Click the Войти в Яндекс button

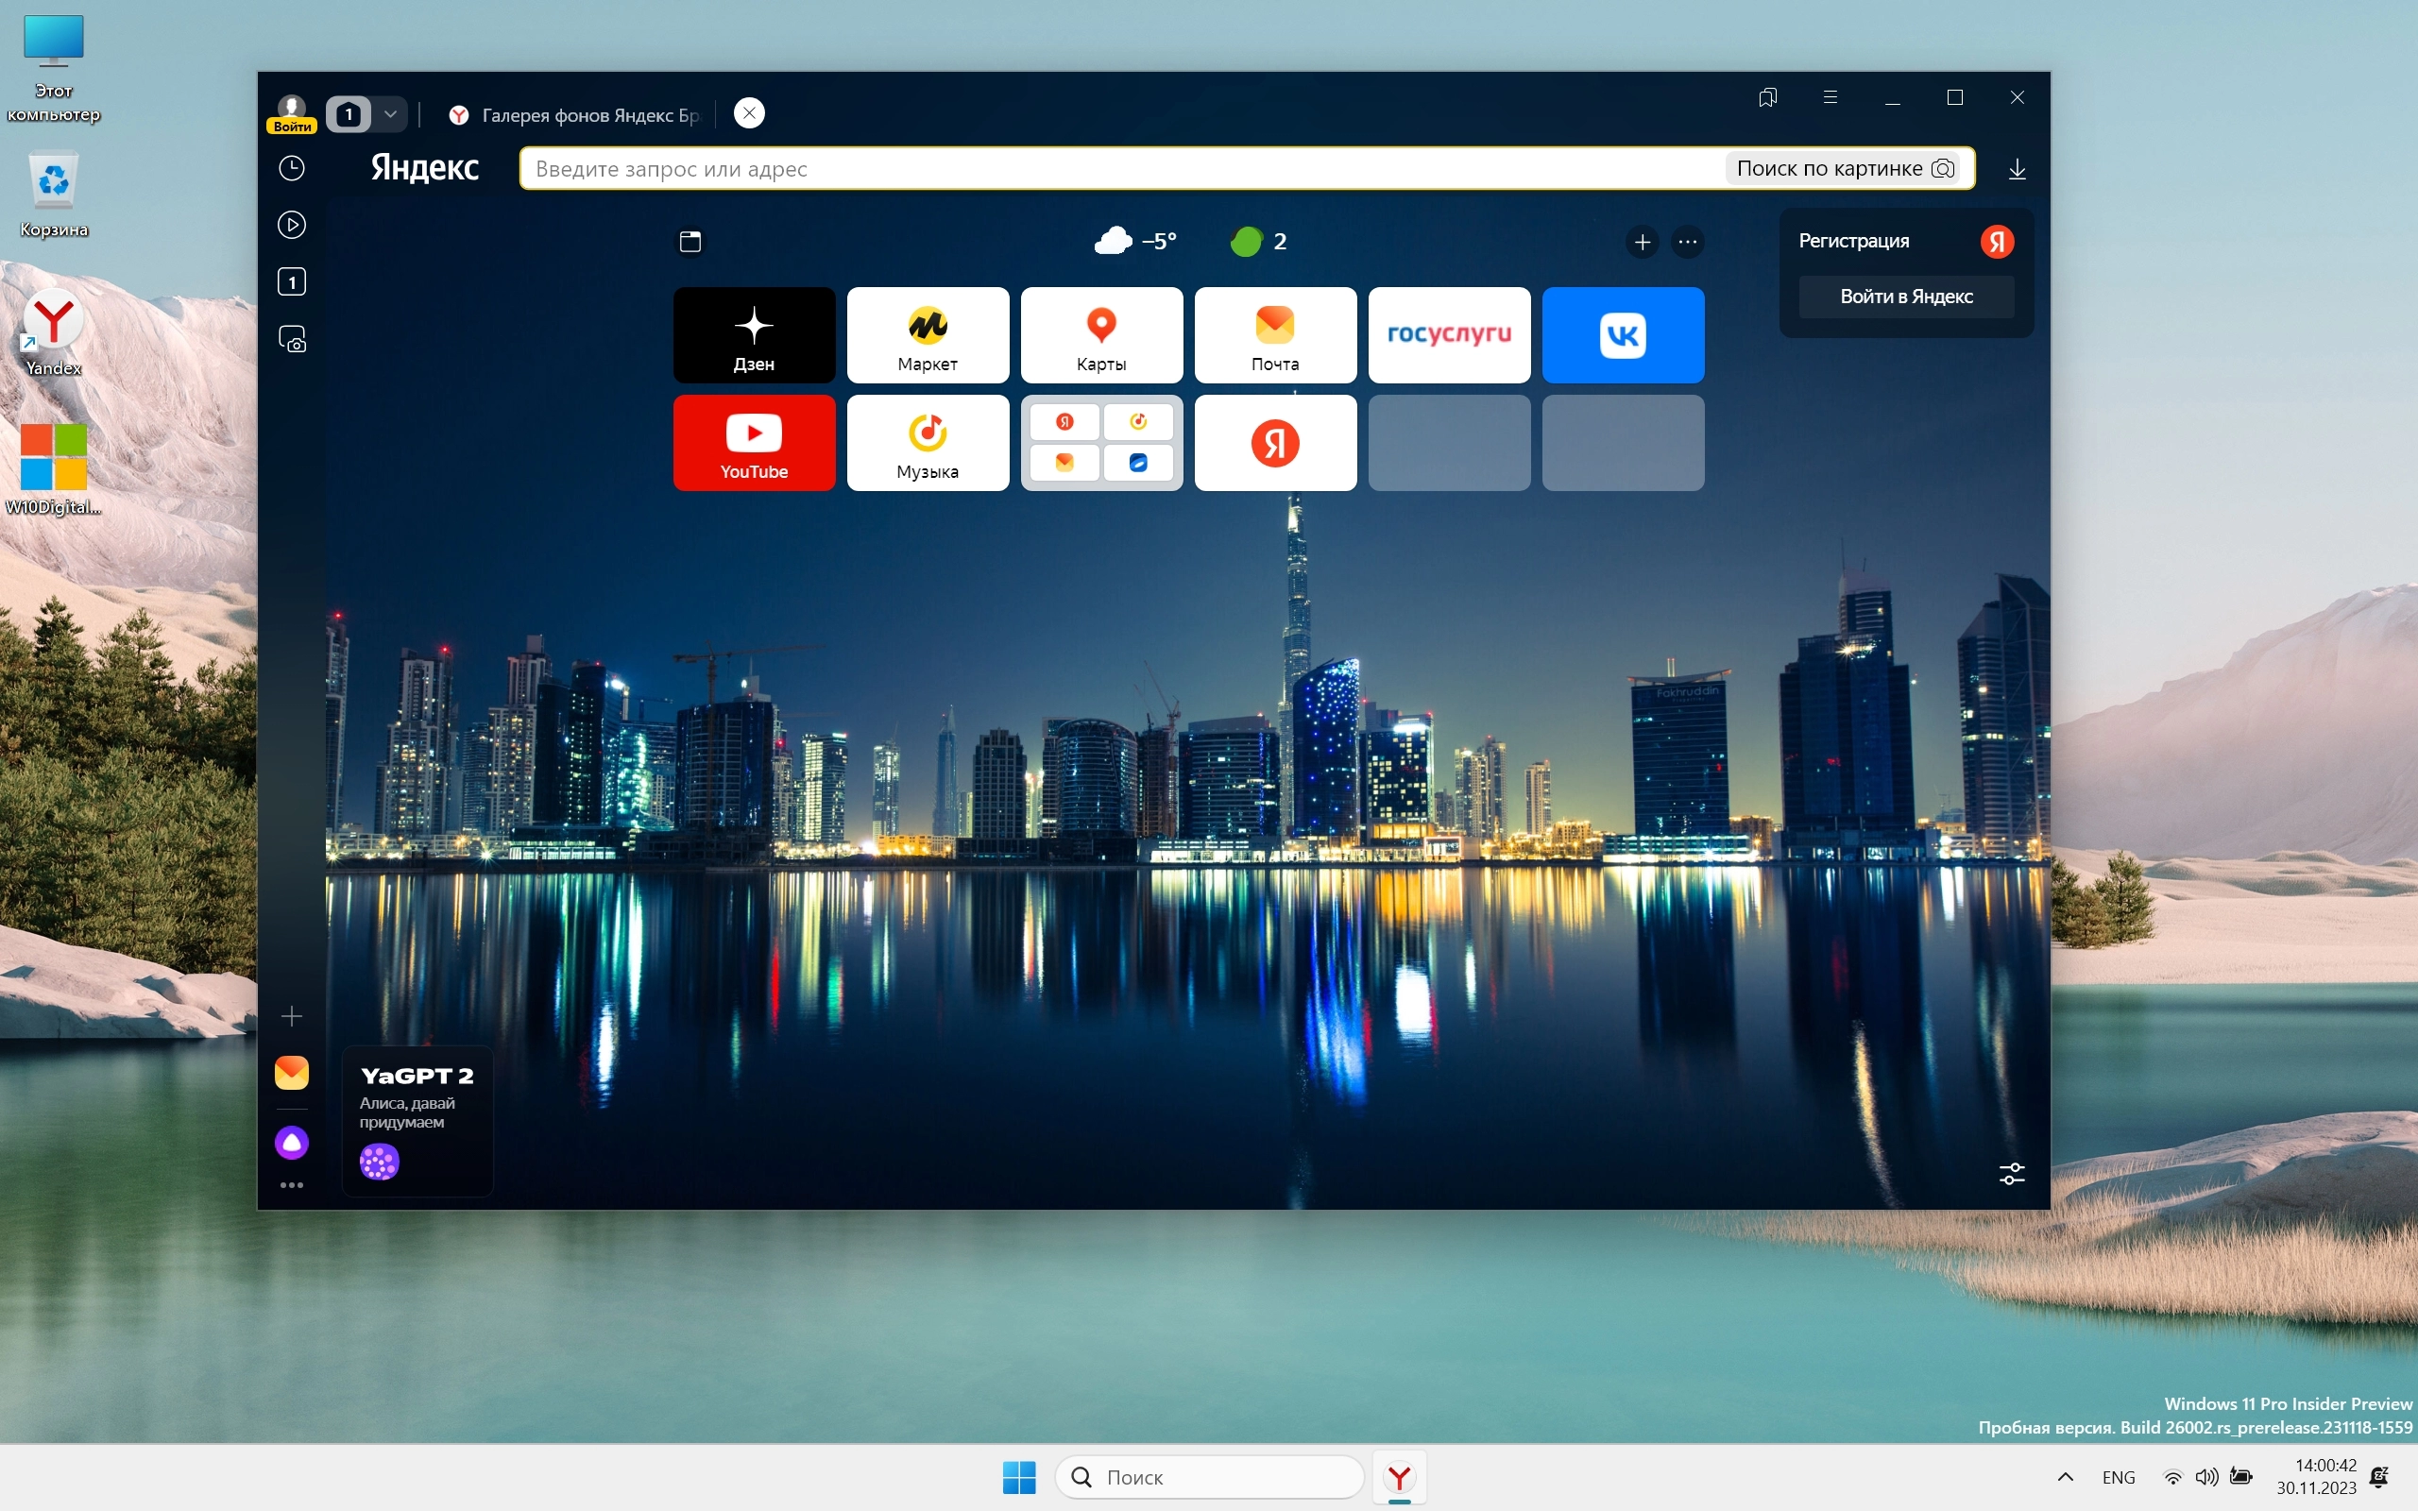1905,297
